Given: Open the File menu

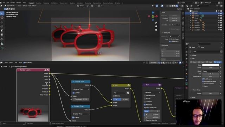Looking at the screenshot, I should click(x=4, y=3).
